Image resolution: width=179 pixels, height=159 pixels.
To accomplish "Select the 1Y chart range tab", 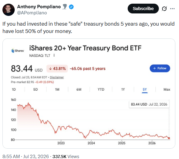I will 123,89.
